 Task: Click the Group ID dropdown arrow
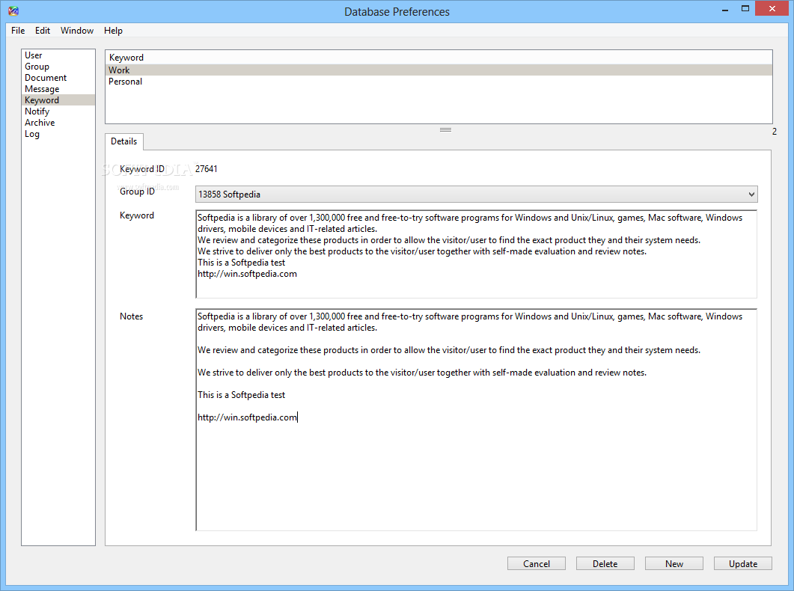pyautogui.click(x=751, y=195)
